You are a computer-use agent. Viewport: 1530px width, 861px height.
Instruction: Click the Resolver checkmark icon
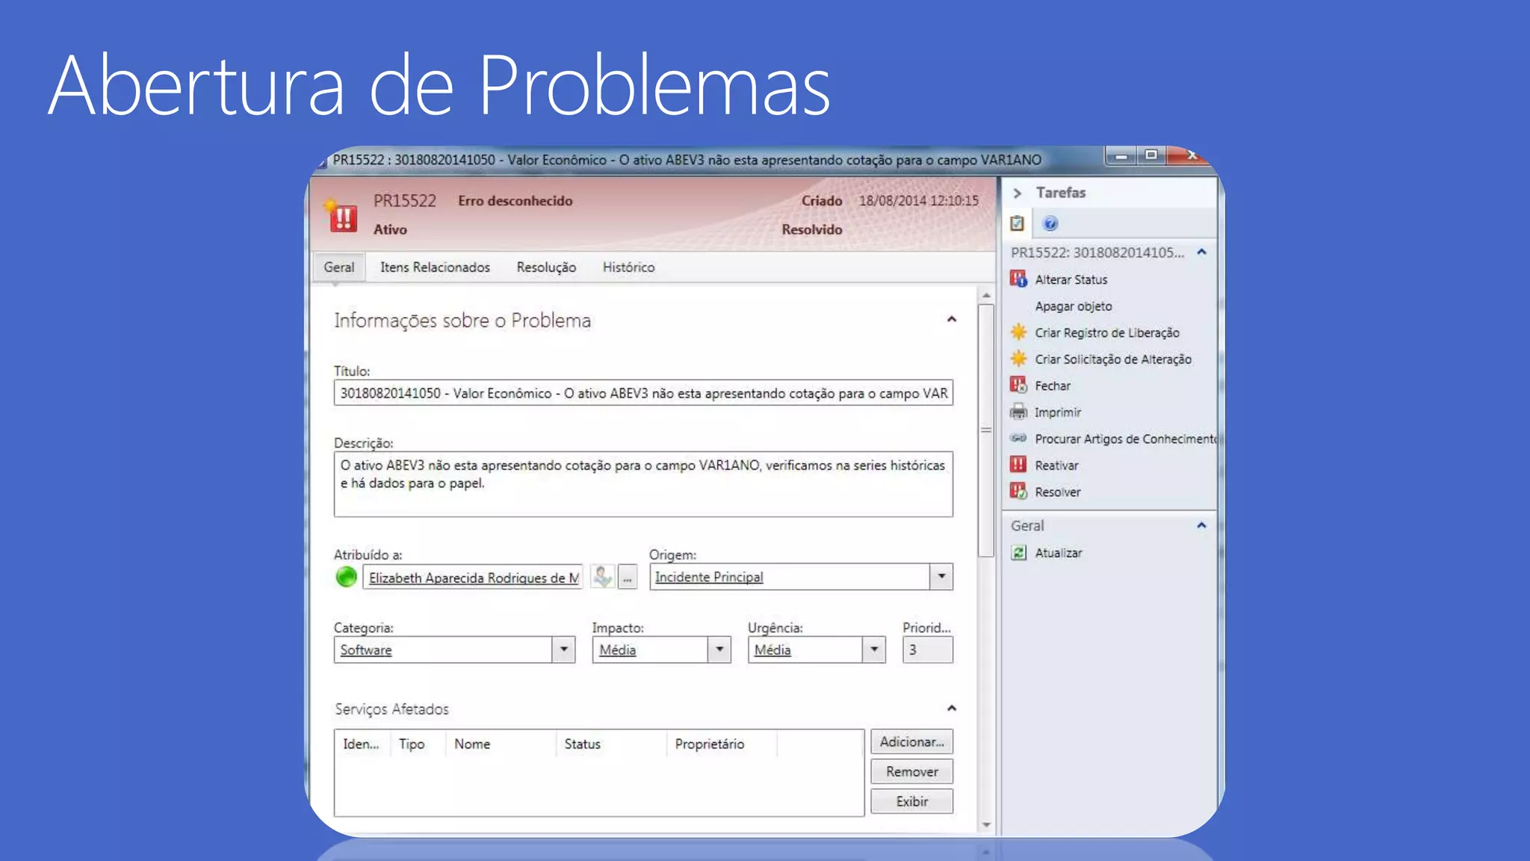(1018, 491)
